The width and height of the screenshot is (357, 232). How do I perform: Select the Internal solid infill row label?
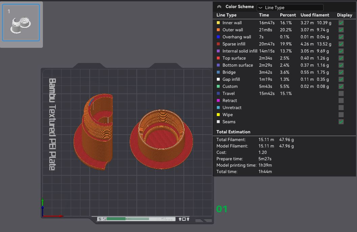[240, 51]
